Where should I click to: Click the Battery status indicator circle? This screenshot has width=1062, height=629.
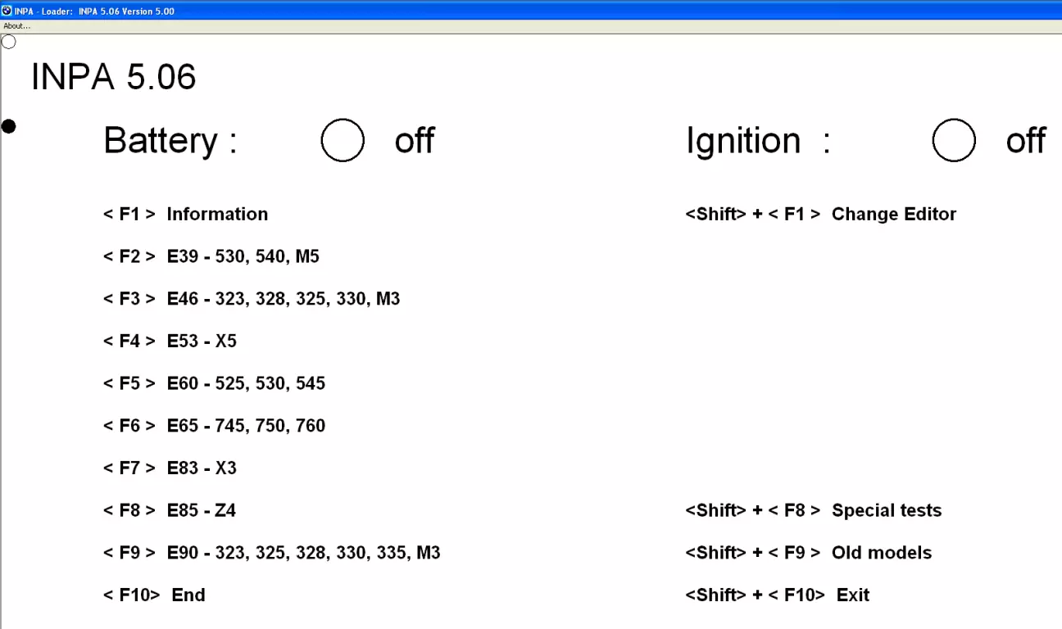(343, 140)
